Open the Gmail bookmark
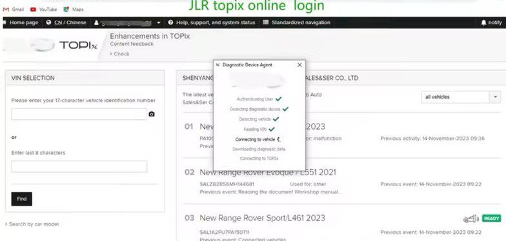506x241 pixels. [14, 9]
